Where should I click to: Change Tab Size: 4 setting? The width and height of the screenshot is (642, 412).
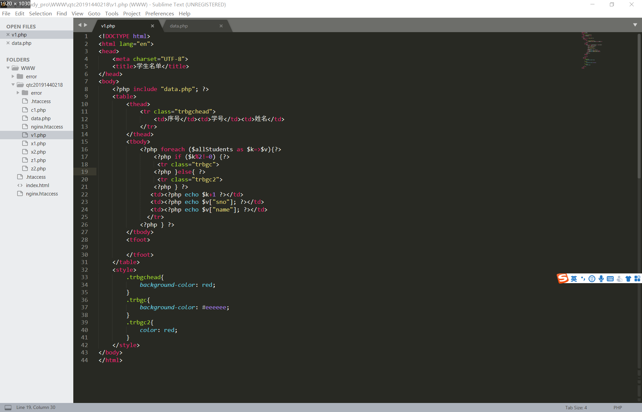click(576, 407)
